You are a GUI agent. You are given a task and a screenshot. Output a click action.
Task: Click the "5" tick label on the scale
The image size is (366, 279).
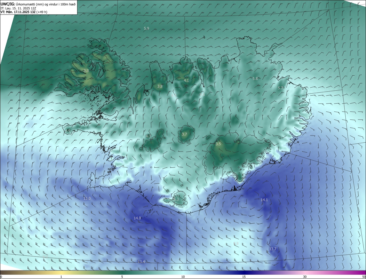point(122,277)
